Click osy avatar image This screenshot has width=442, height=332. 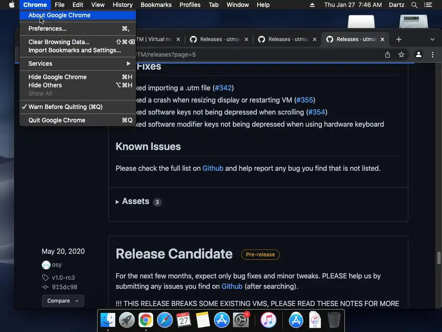46,265
